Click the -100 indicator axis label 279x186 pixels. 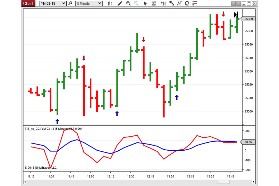tap(247, 160)
